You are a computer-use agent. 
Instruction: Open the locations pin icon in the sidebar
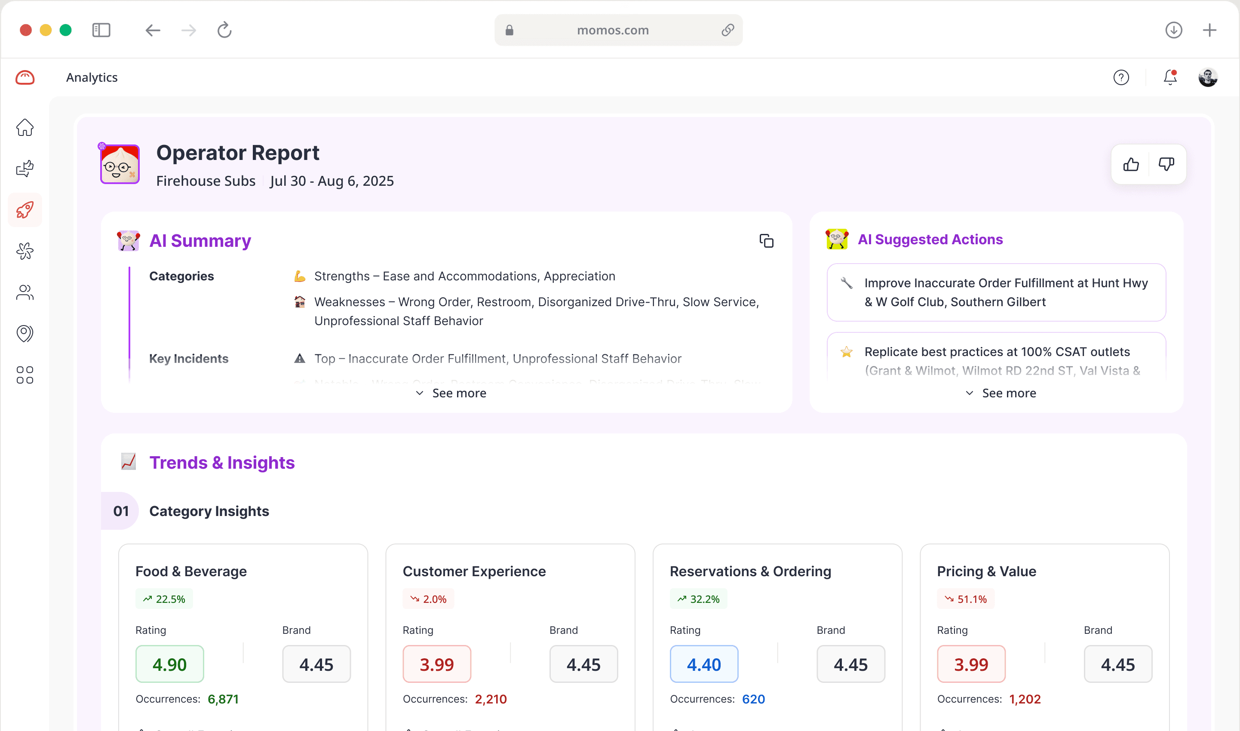click(x=24, y=334)
